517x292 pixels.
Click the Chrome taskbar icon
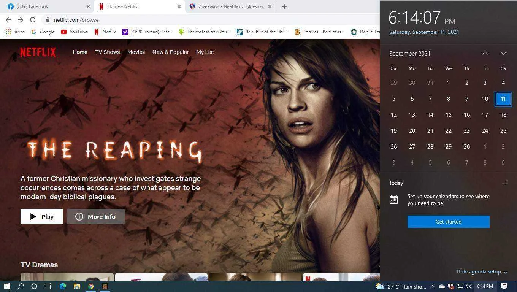tap(91, 286)
